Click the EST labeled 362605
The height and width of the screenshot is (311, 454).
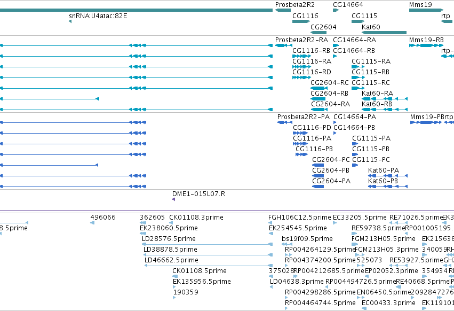pyautogui.click(x=152, y=218)
